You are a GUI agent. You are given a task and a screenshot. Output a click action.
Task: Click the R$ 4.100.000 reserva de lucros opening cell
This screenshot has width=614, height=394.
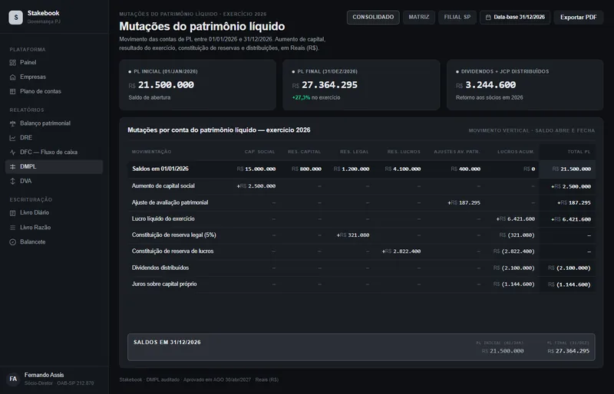click(x=403, y=169)
